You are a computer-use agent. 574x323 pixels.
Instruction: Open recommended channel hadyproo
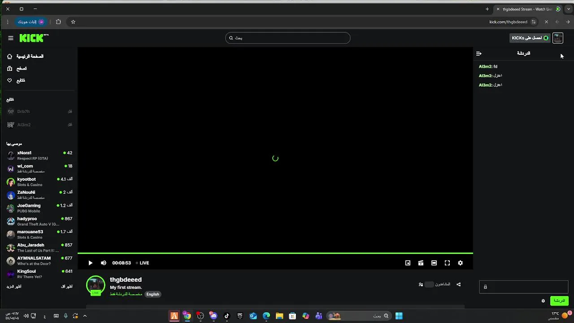(x=39, y=221)
